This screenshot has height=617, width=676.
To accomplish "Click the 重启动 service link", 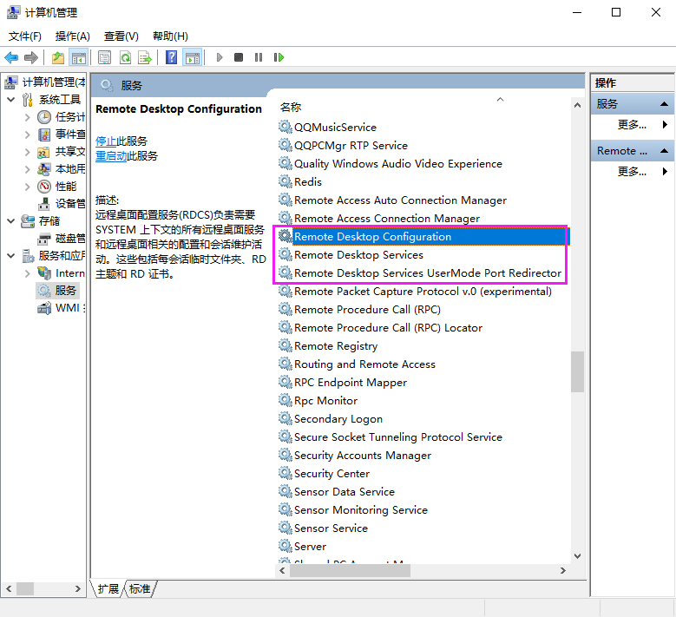I will pos(111,155).
